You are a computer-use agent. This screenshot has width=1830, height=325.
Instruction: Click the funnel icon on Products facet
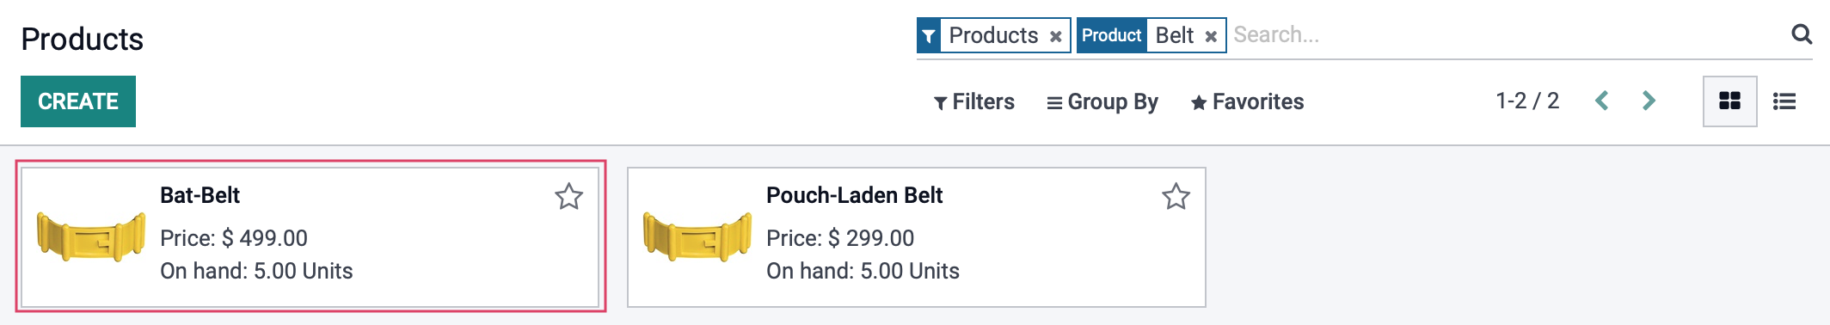click(929, 36)
